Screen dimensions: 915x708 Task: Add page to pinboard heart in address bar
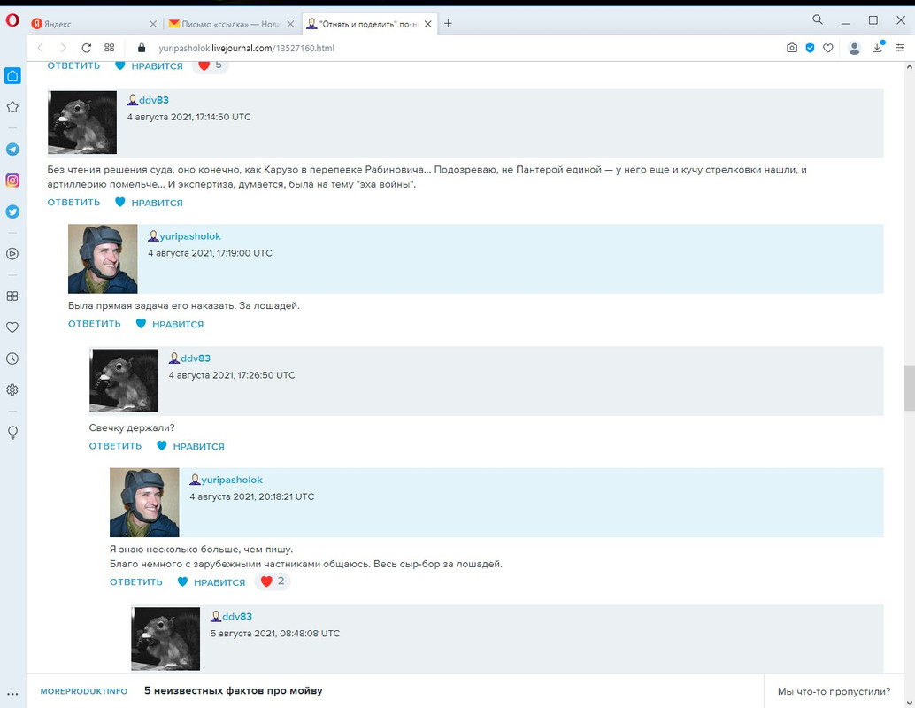point(828,48)
